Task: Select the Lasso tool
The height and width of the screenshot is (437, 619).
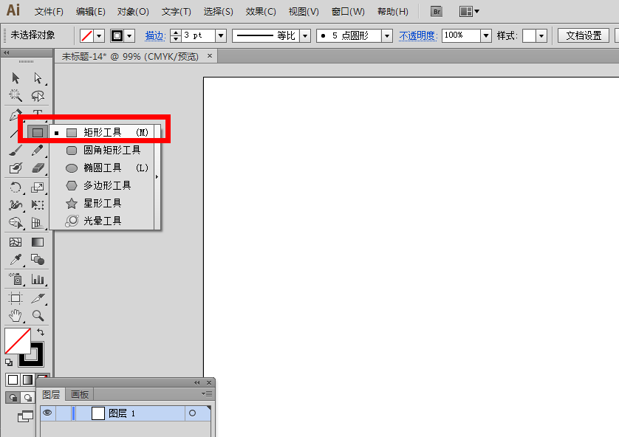Action: 38,95
